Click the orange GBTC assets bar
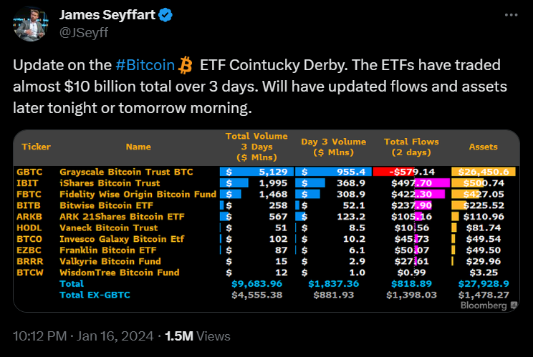Image resolution: width=533 pixels, height=357 pixels. (x=484, y=172)
